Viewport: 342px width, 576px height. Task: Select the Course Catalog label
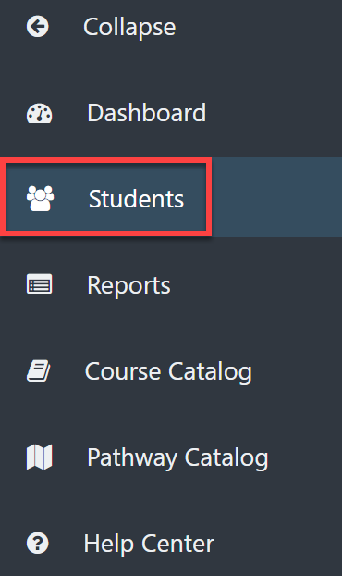tap(168, 371)
